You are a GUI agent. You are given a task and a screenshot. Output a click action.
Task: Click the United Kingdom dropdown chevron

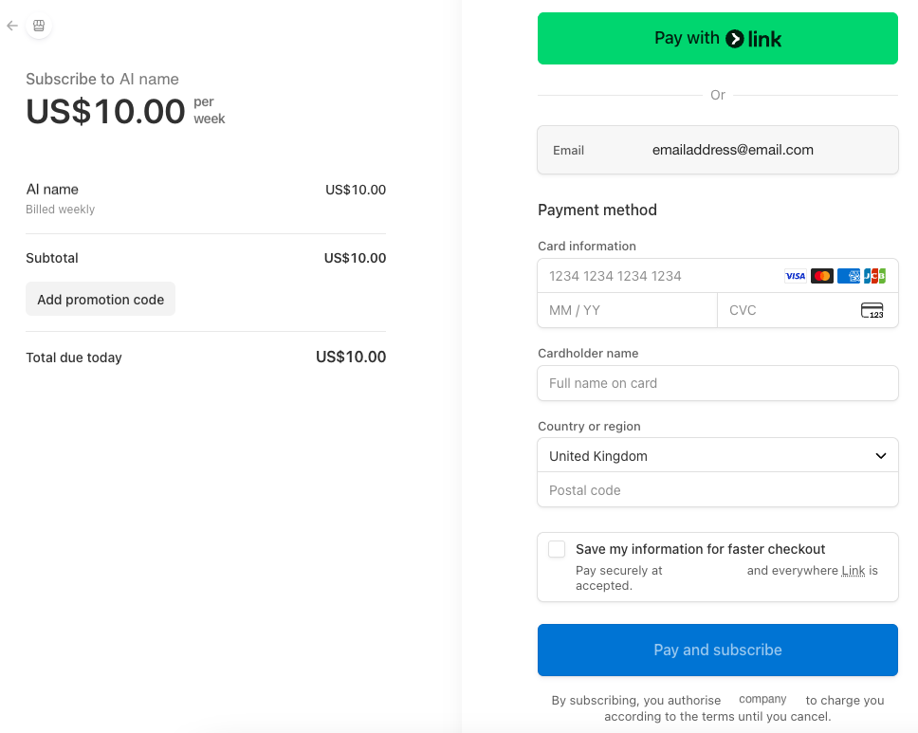coord(880,456)
